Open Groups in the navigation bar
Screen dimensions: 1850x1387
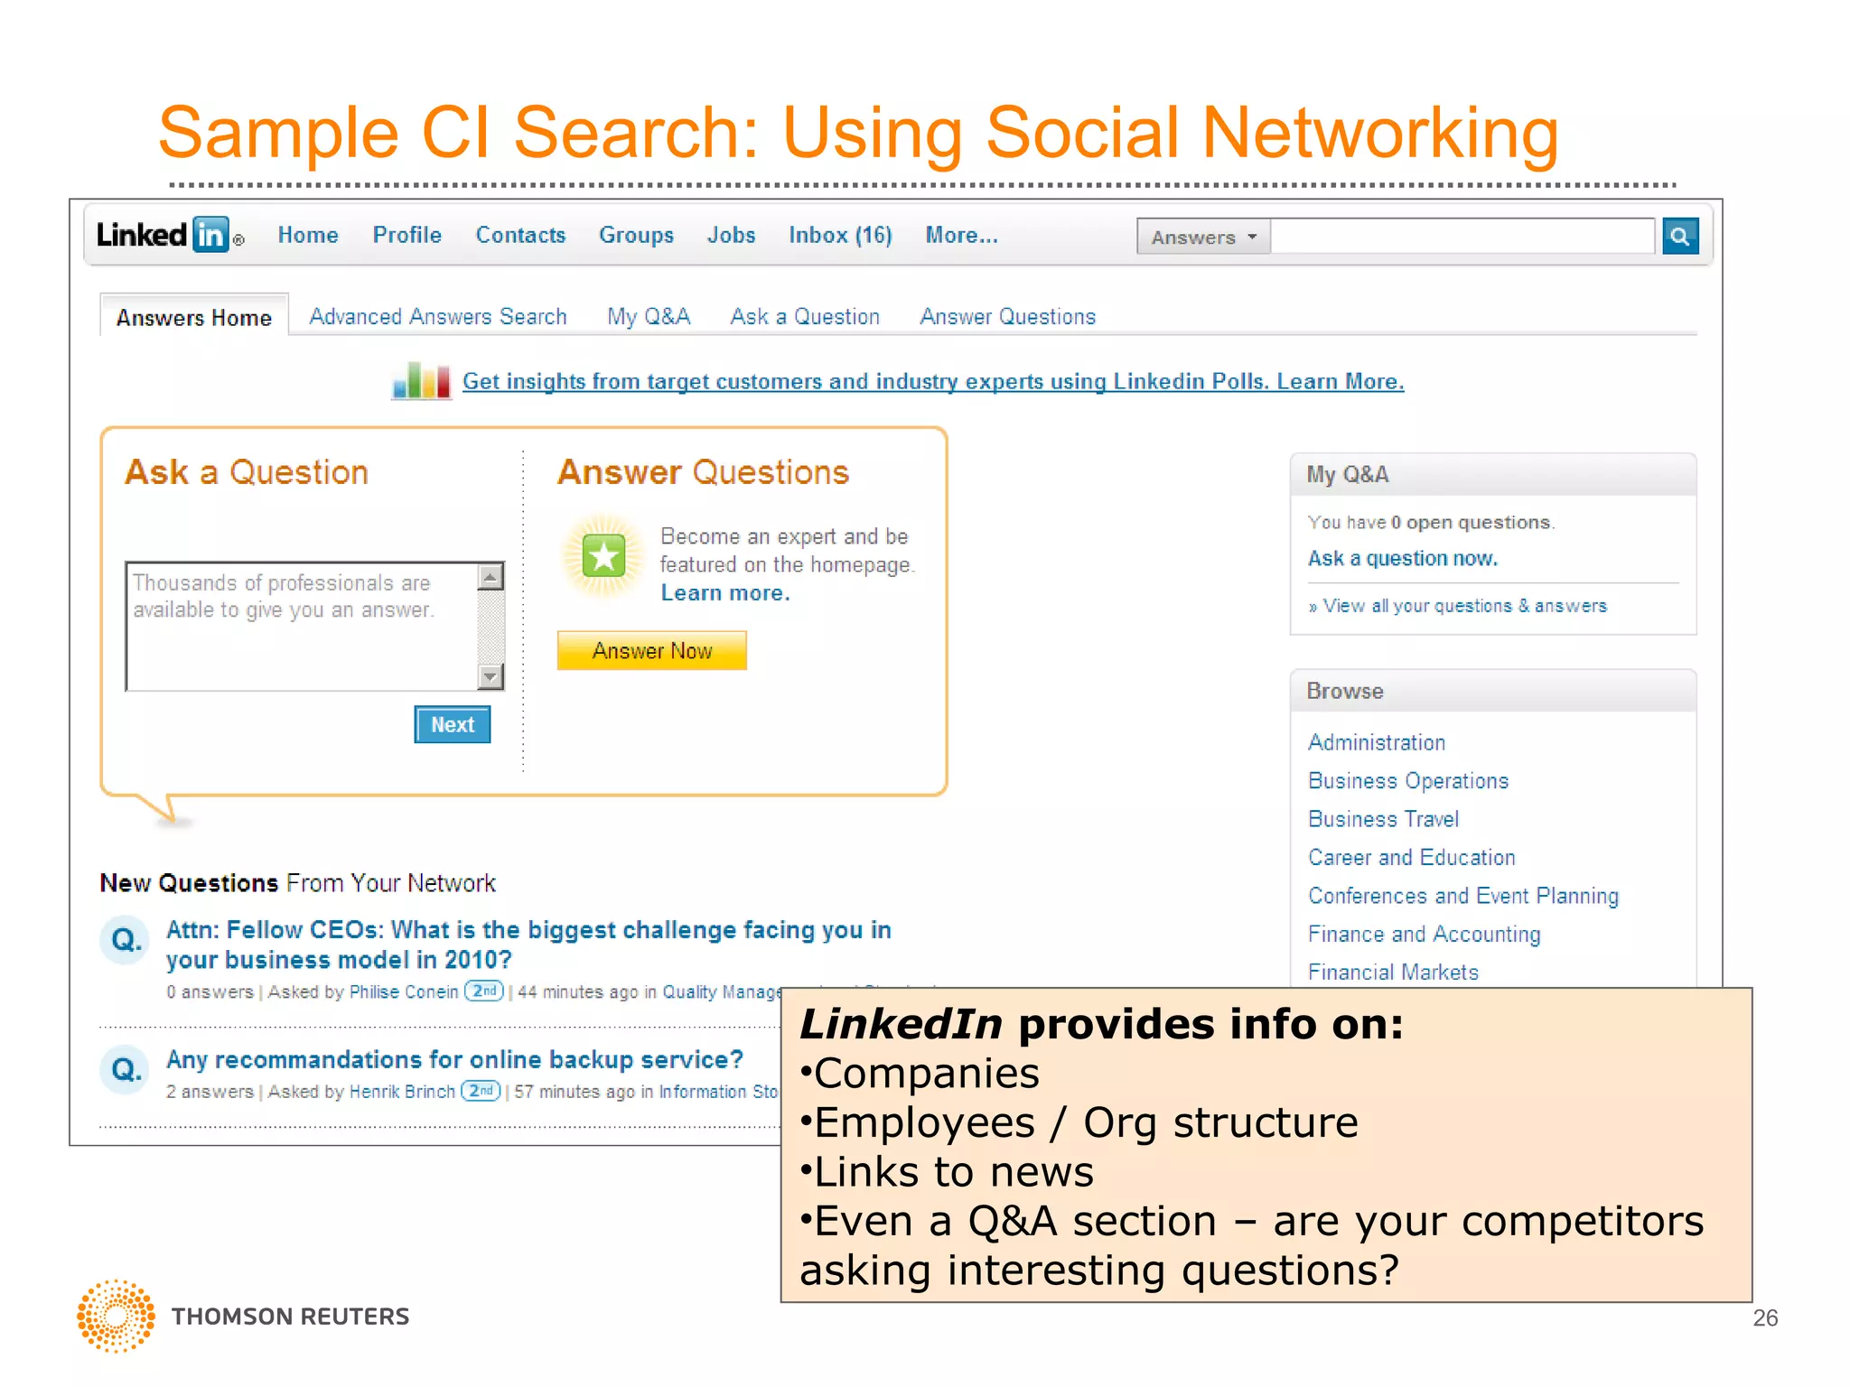(x=636, y=235)
